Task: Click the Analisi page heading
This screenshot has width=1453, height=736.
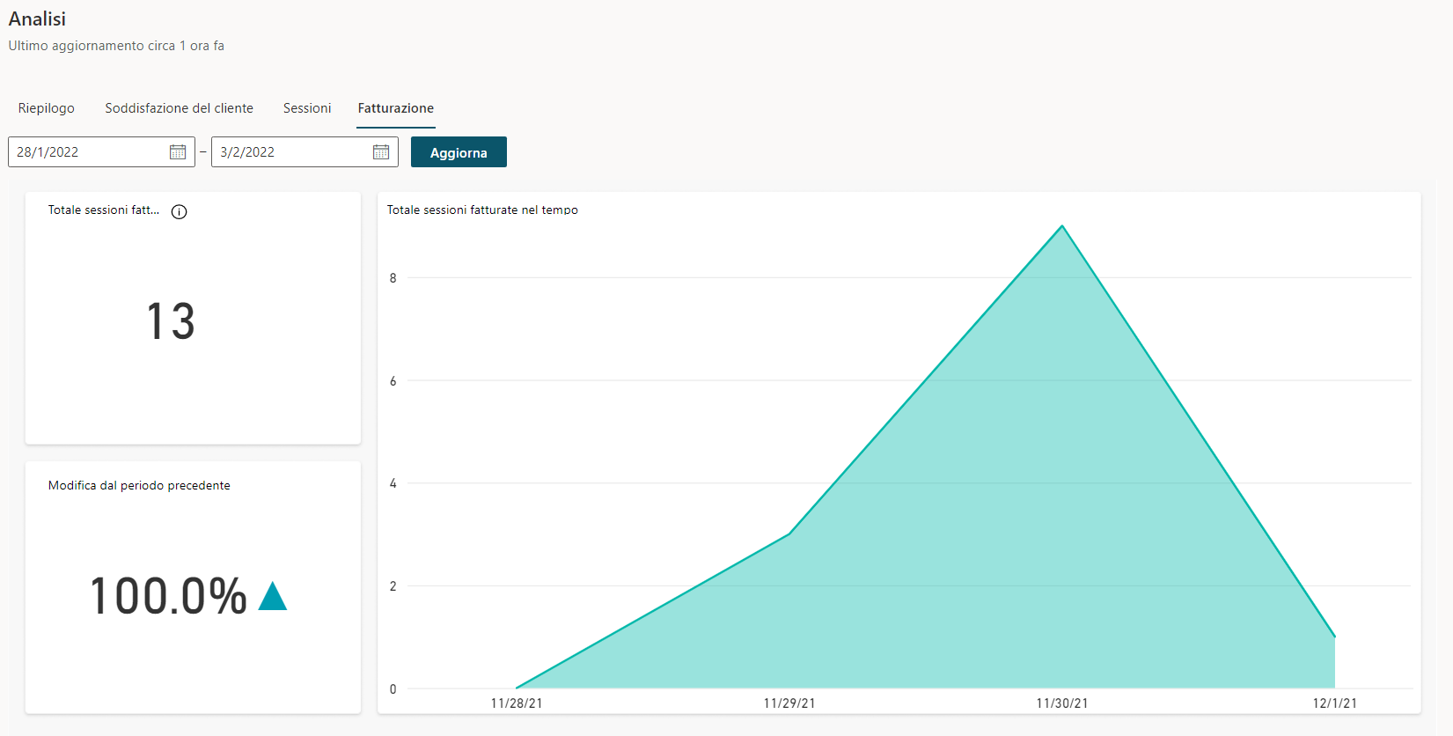Action: click(x=37, y=19)
